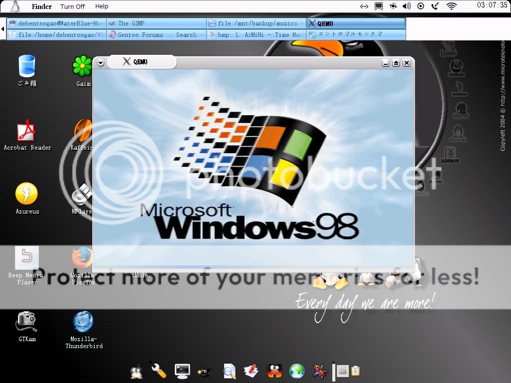Image resolution: width=511 pixels, height=383 pixels.
Task: Shade the QEMU window with middle titlebar button
Action: [x=396, y=63]
